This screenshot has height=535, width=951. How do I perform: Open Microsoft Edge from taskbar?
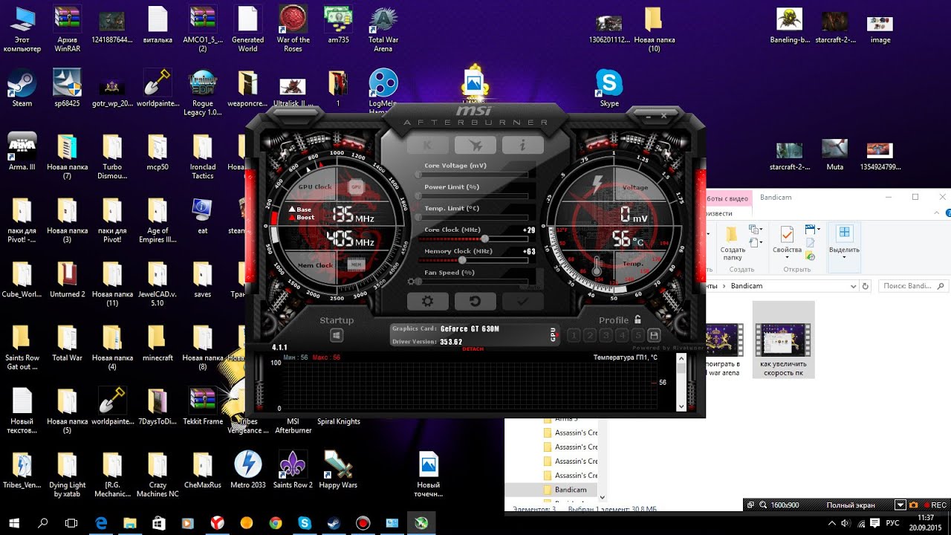[x=101, y=523]
